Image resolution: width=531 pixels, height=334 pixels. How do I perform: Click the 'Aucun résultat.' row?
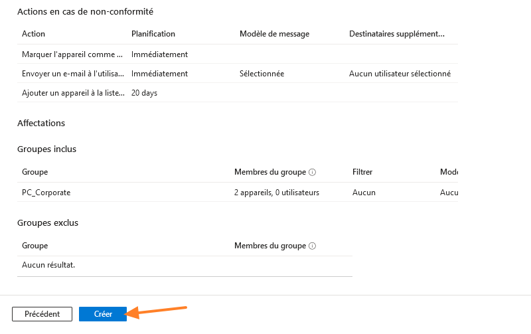tap(48, 266)
